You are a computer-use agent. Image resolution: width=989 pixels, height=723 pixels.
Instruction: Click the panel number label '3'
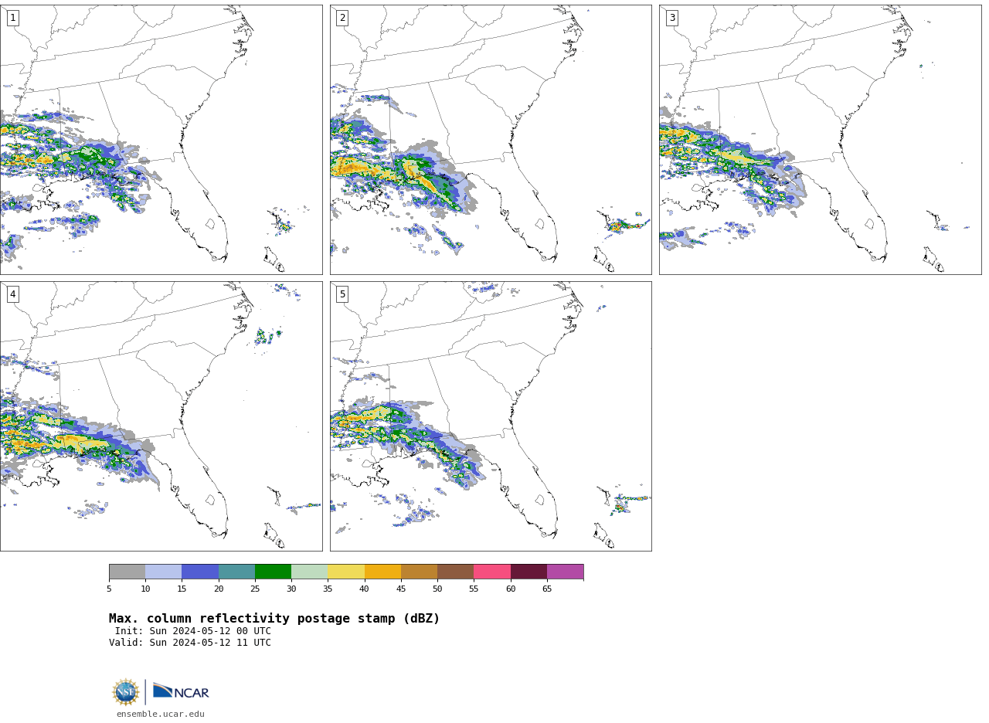(x=672, y=18)
